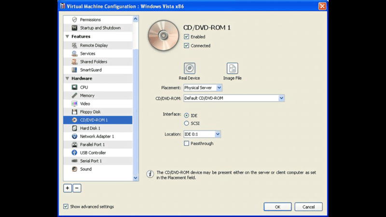
Task: Close the Virtual Machine Configuration dialog
Action: point(322,6)
